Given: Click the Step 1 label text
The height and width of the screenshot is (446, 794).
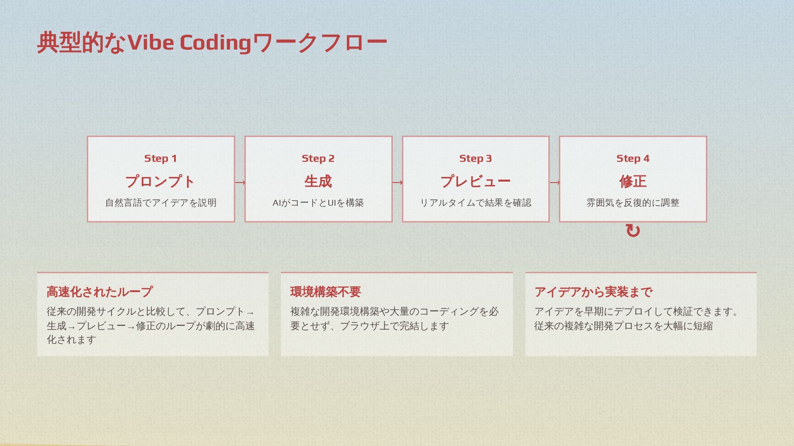Looking at the screenshot, I should [x=160, y=159].
